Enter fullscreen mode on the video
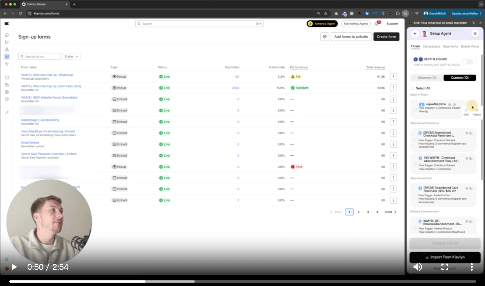The width and height of the screenshot is (485, 286). pos(444,267)
